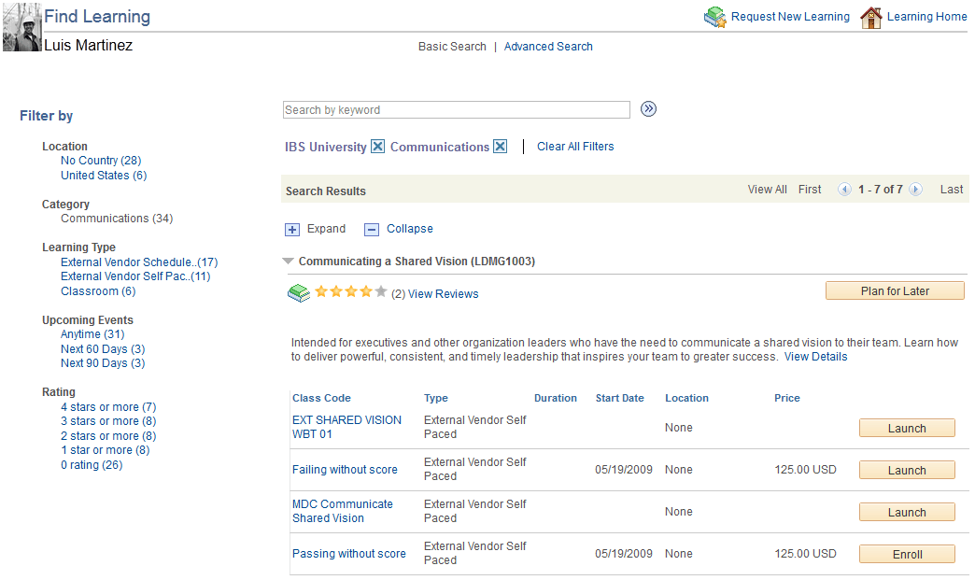The image size is (975, 580).
Task: Enroll in the Passing without score class
Action: [x=906, y=554]
